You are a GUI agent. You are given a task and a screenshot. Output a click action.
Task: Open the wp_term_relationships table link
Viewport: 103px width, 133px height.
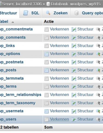pyautogui.click(x=21, y=95)
